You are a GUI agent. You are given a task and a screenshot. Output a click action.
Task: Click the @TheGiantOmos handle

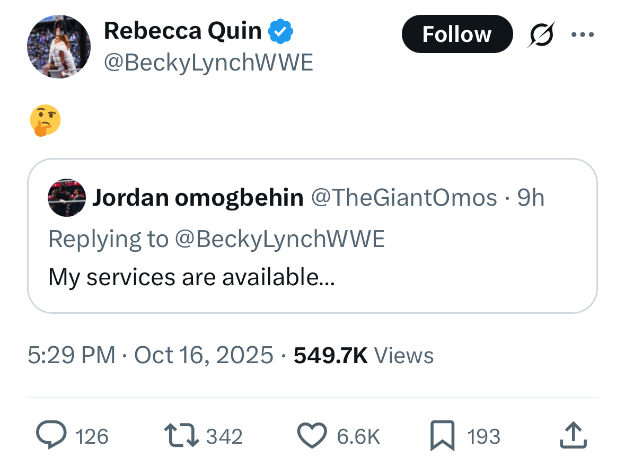404,198
